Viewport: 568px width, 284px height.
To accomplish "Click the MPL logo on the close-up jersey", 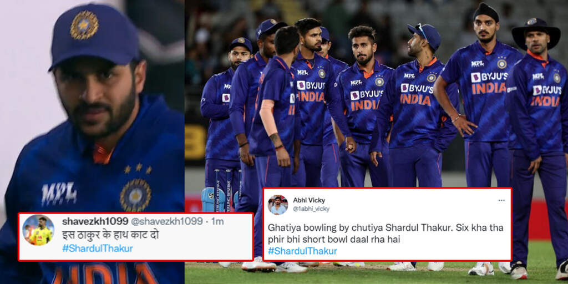I will pos(59,194).
